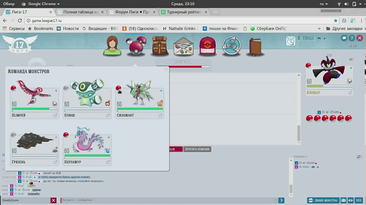
Task: Search trainers with the magnifier icon
Action: (359, 157)
